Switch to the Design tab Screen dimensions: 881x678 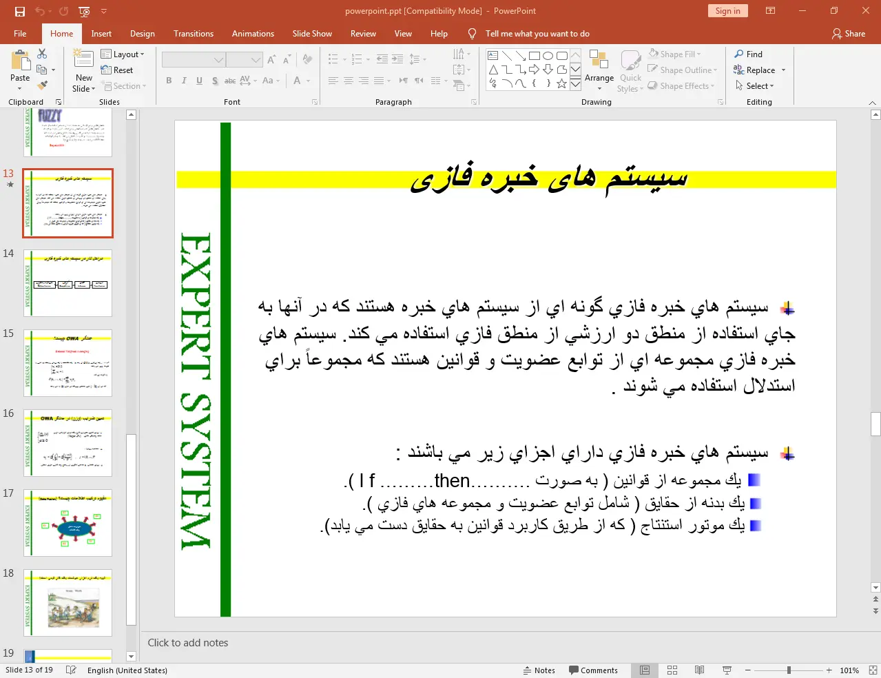tap(143, 34)
